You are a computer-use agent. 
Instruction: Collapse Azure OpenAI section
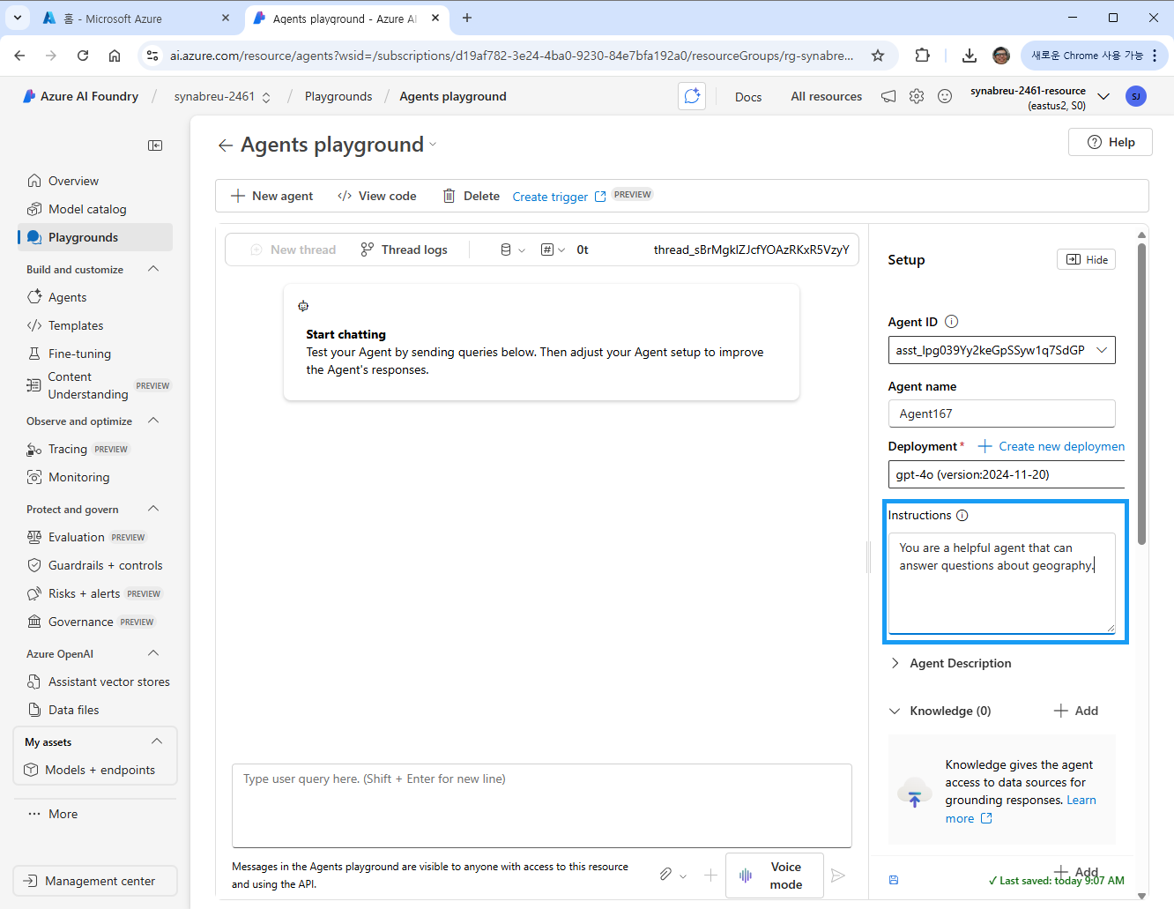click(x=153, y=653)
